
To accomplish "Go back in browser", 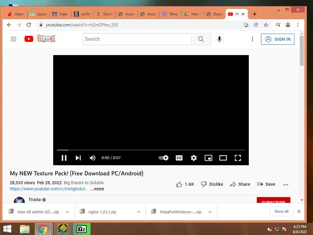I will tap(9, 25).
